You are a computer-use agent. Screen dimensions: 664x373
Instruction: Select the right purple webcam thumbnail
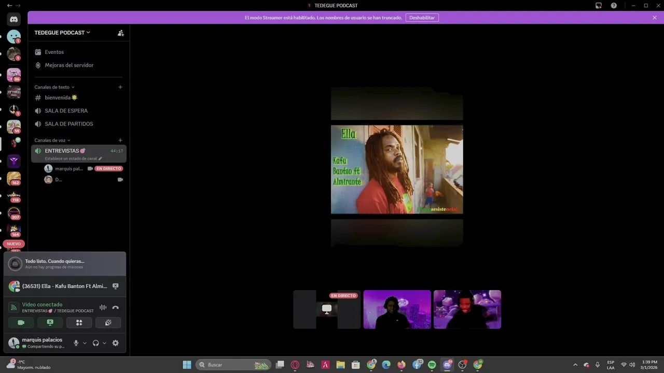[x=467, y=309]
